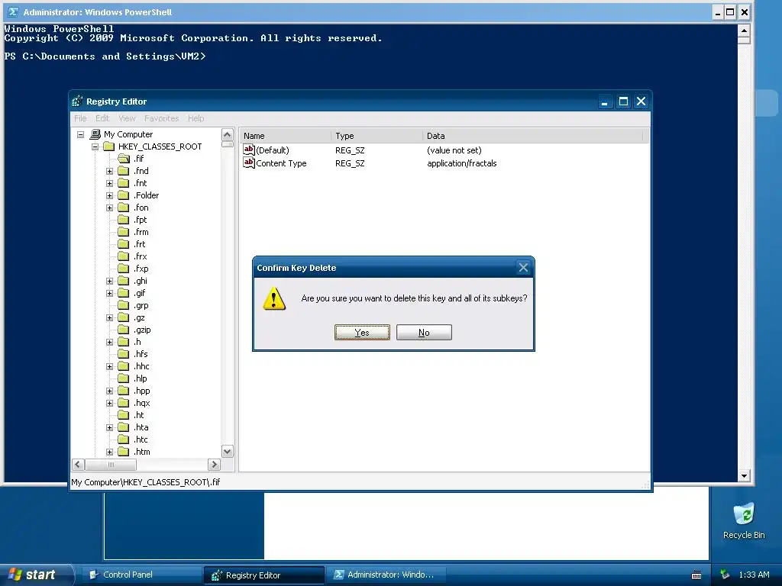Screen dimensions: 782x586
Task: Select the (value not set) data cell
Action: (454, 150)
